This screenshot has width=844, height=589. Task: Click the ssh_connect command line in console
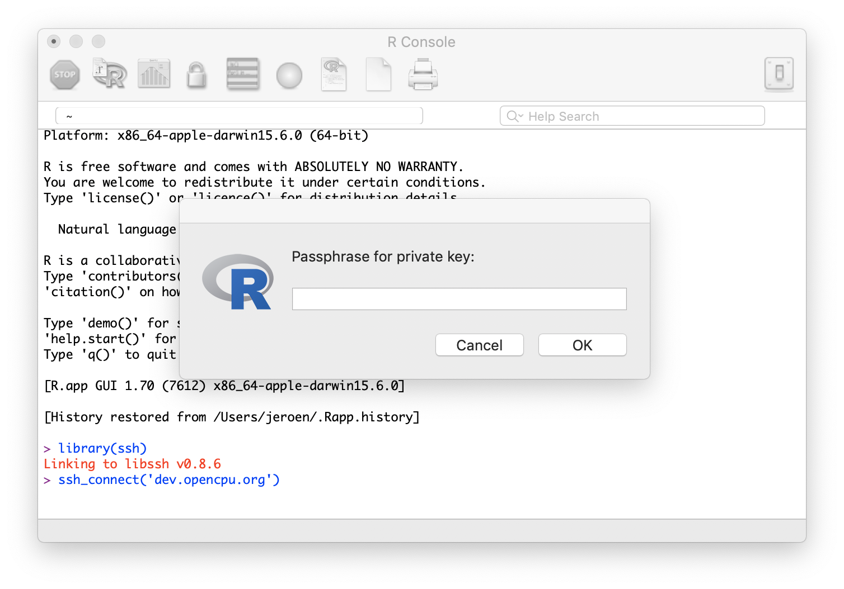(168, 480)
